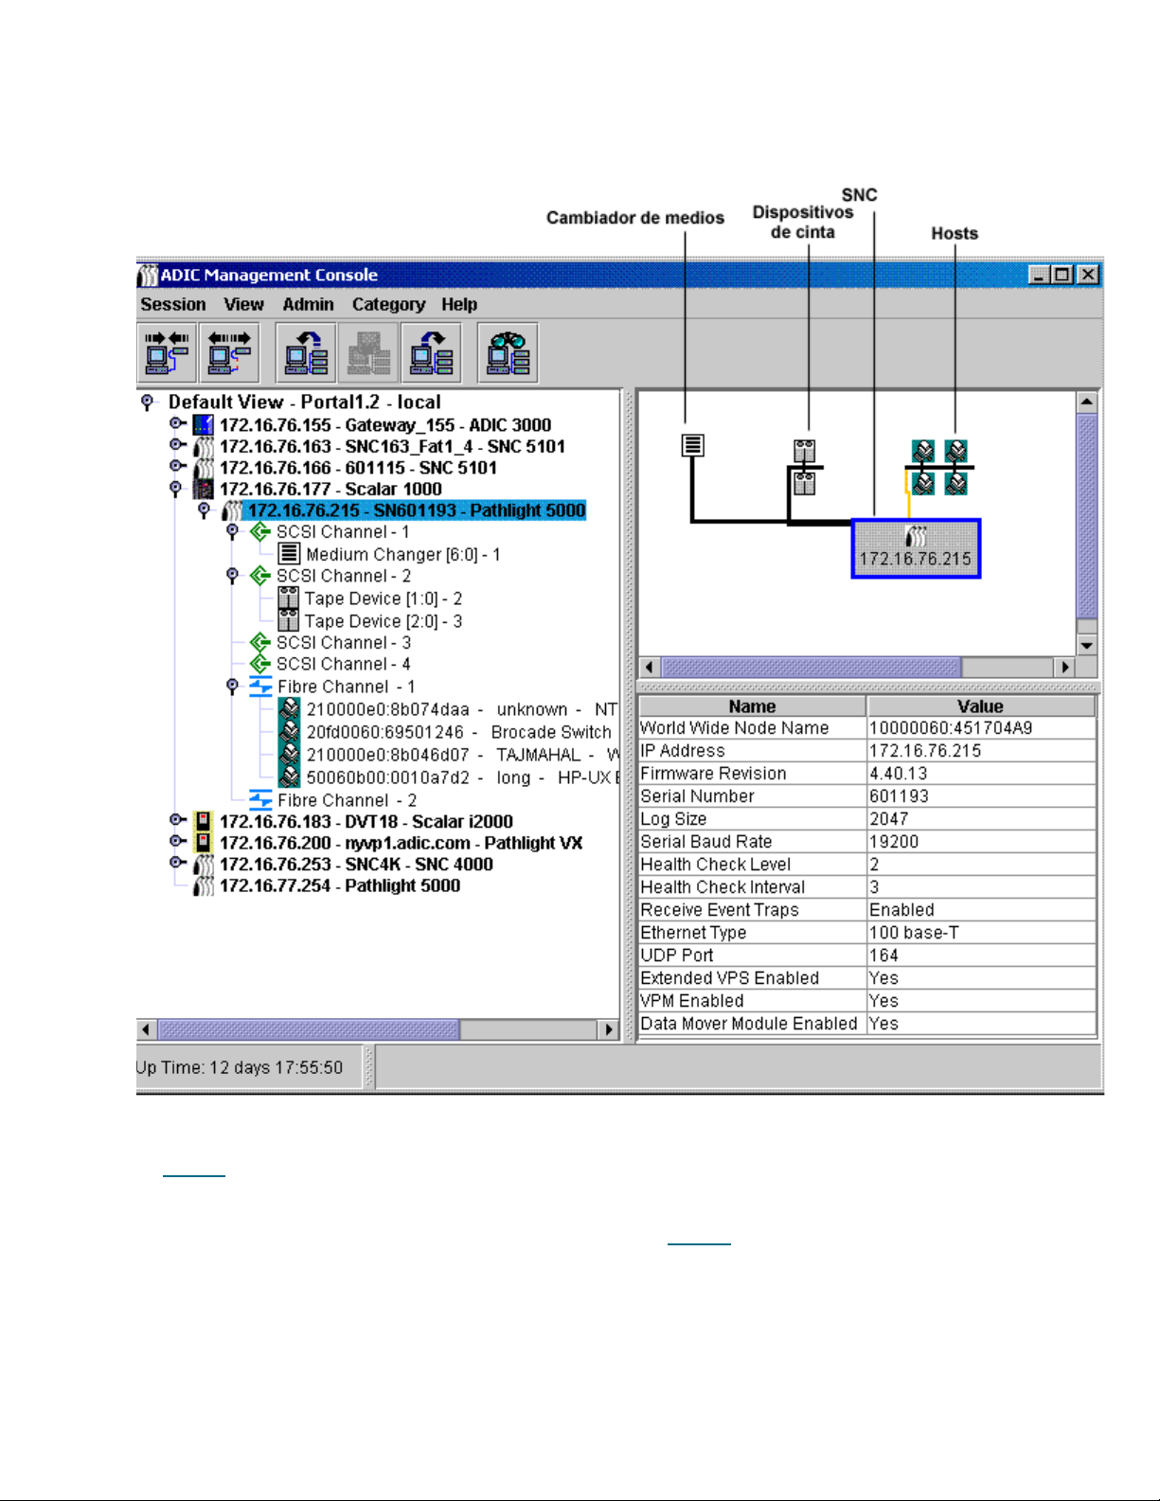1160x1501 pixels.
Task: Select the 172.16.77.254 - Pathlight 5000 entry
Action: point(340,885)
